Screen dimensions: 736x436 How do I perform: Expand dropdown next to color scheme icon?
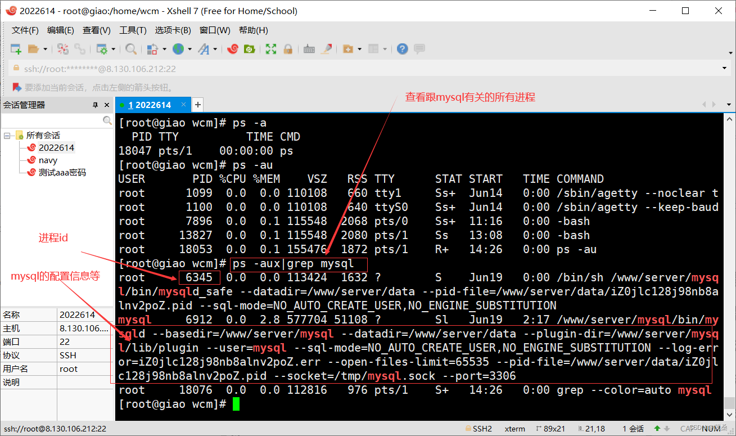point(164,49)
